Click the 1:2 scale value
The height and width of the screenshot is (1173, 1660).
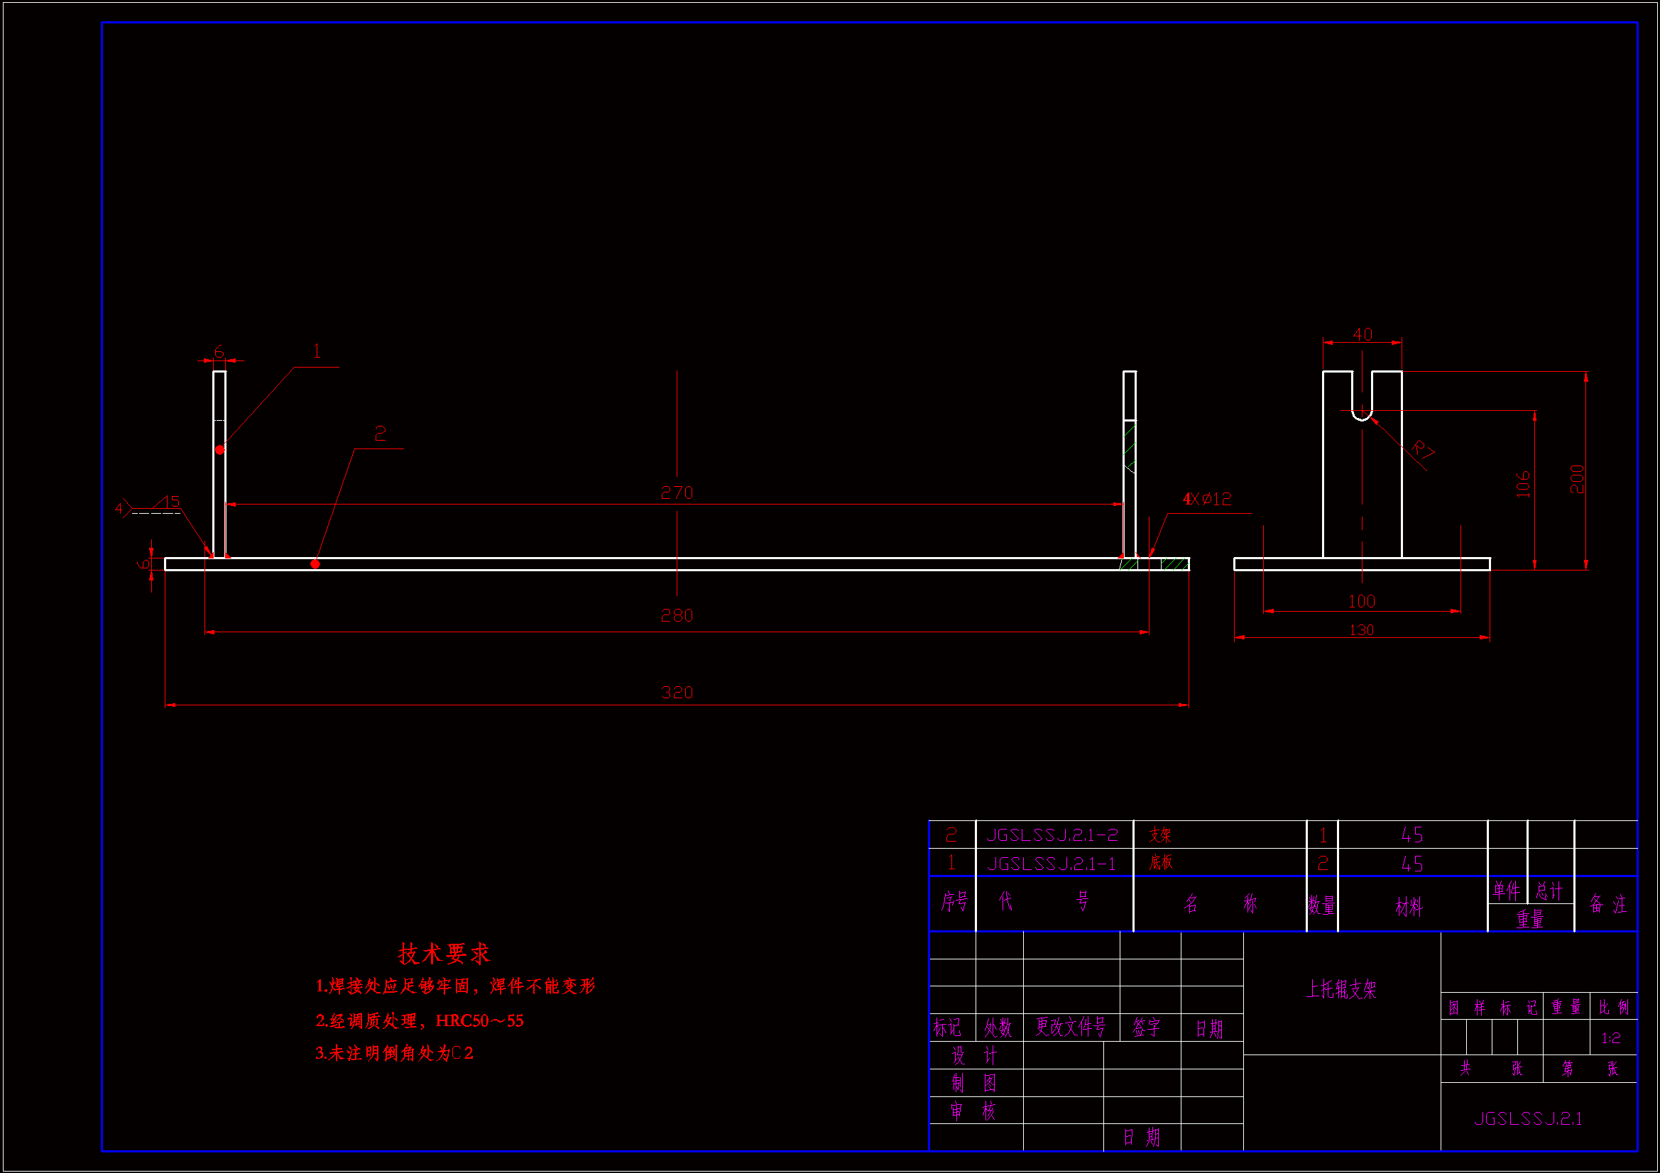tap(1610, 1039)
